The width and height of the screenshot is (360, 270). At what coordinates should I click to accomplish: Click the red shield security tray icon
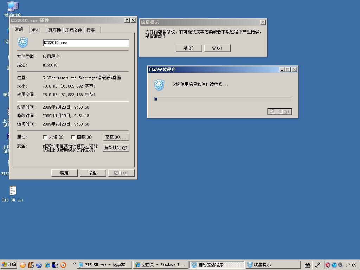tap(328, 265)
